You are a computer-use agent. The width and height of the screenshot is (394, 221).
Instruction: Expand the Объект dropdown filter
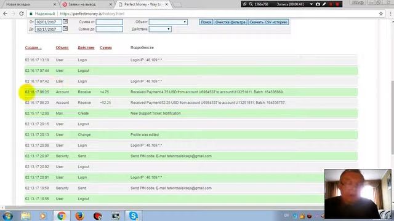168,22
